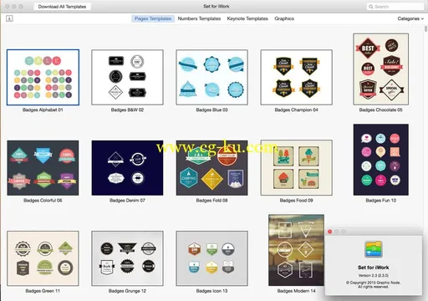Click the 'Badges Blue 03' caption
The width and height of the screenshot is (428, 301).
pos(211,110)
